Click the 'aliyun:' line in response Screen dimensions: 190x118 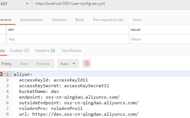click(x=23, y=74)
